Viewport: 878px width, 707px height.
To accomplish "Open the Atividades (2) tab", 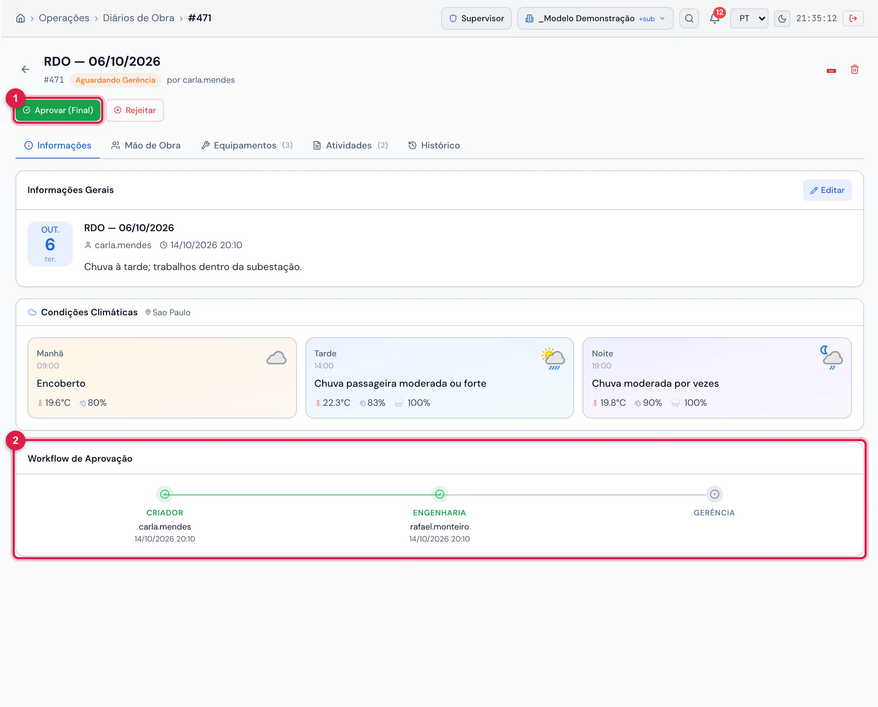I will point(350,145).
